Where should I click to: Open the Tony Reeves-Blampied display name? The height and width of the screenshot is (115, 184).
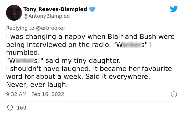tap(55, 9)
